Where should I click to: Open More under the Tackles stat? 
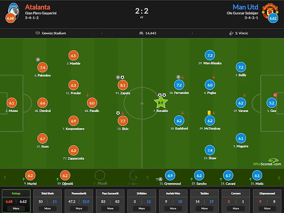[205, 208]
